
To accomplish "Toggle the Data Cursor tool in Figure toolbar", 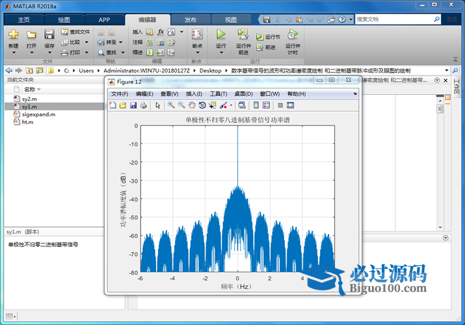I will coord(213,105).
